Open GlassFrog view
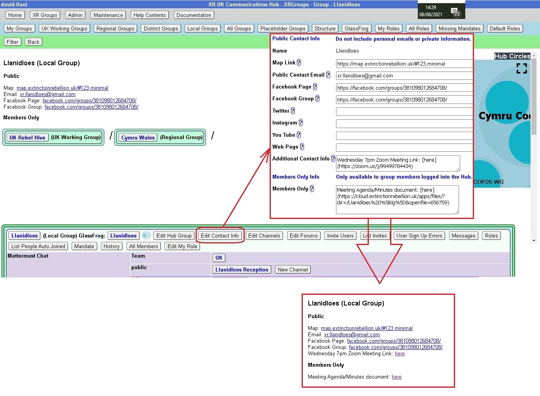This screenshot has height=396, width=540. point(357,28)
